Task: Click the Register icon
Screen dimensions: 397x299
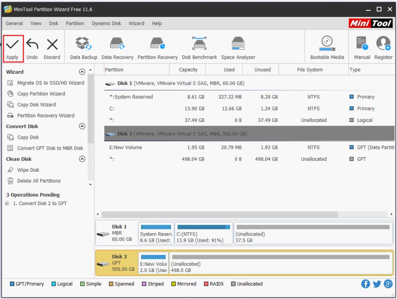Action: click(x=383, y=43)
